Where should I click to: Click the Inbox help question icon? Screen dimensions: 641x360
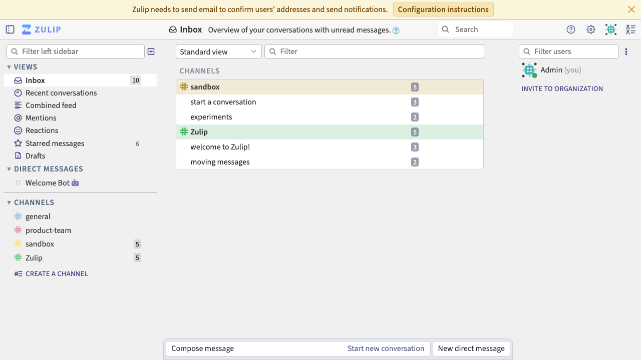tap(396, 30)
